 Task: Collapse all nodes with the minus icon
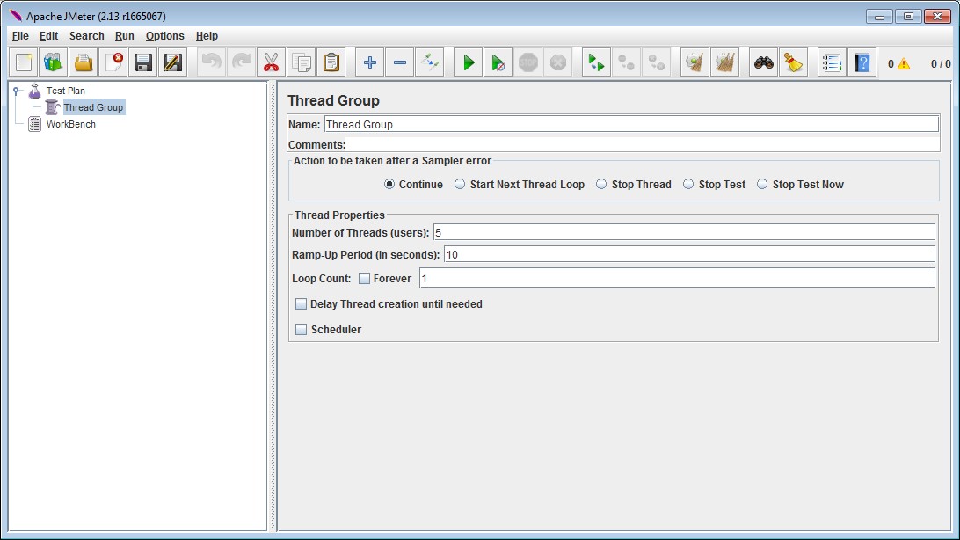point(400,62)
